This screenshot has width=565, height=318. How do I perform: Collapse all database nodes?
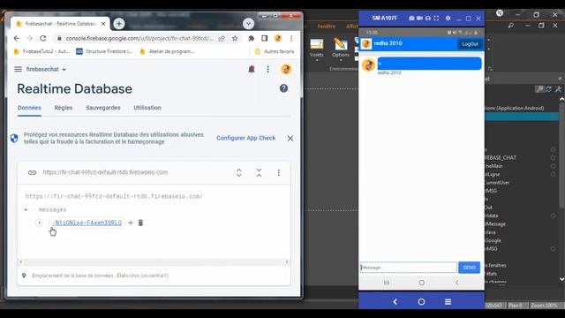(259, 173)
